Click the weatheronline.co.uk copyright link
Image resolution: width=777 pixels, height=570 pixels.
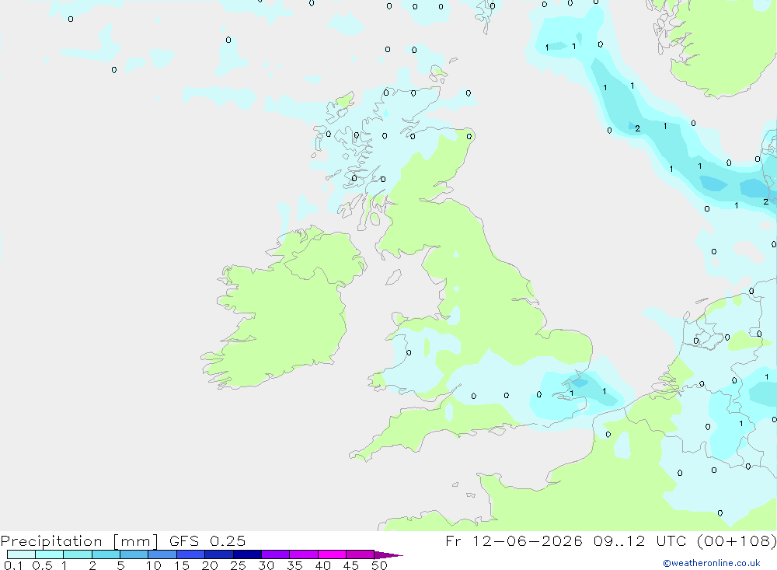point(712,563)
